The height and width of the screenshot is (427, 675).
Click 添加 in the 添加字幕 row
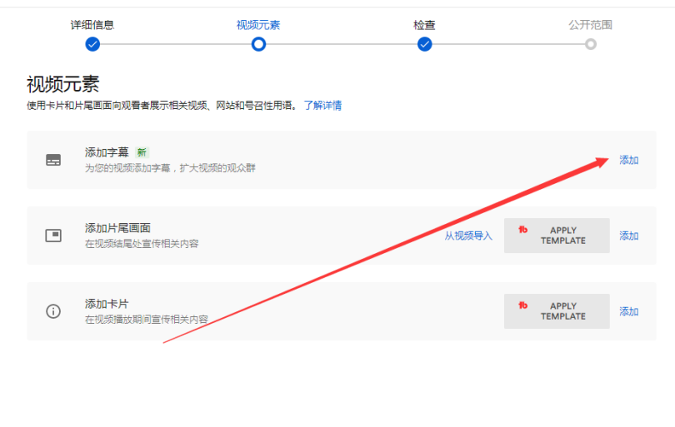click(628, 160)
